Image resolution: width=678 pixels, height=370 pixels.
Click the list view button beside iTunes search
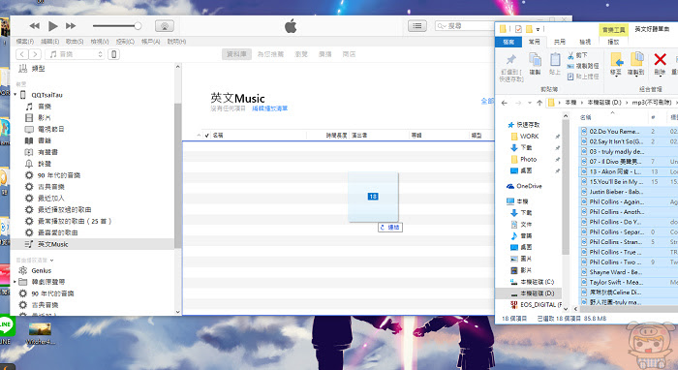point(416,26)
